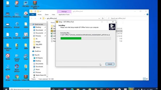Screen dimensions: 161x90
Task: Open Tally.ERP9 folder in navigation pane
Action: 39,44
